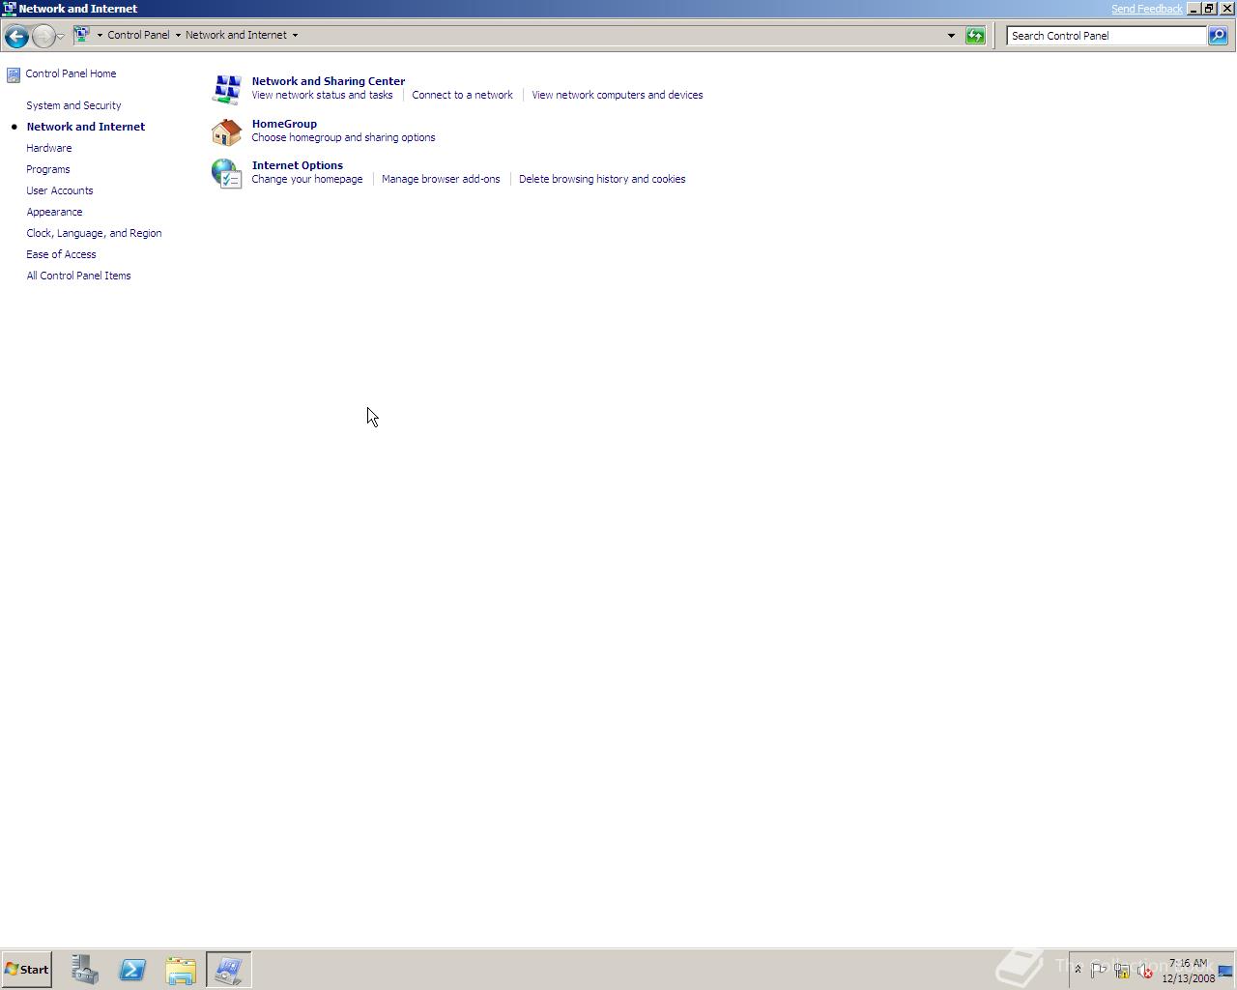This screenshot has width=1237, height=990.
Task: Expand the Network and Internet breadcrumb dropdown
Action: (295, 35)
